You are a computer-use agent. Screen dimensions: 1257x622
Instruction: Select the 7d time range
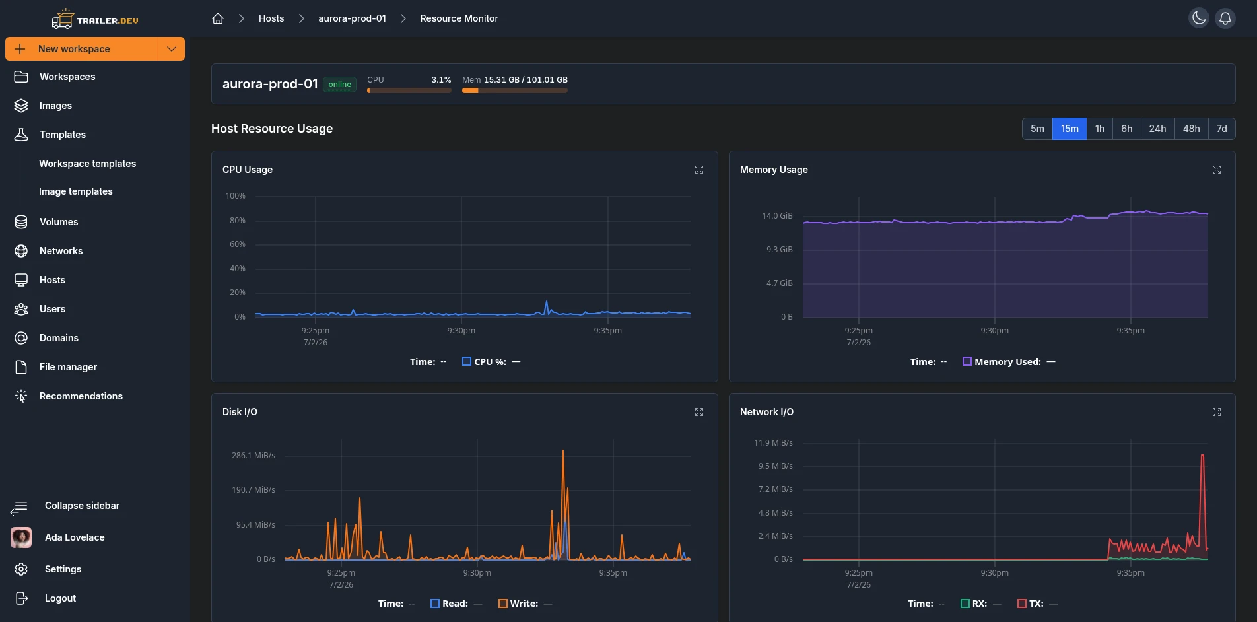pyautogui.click(x=1221, y=129)
